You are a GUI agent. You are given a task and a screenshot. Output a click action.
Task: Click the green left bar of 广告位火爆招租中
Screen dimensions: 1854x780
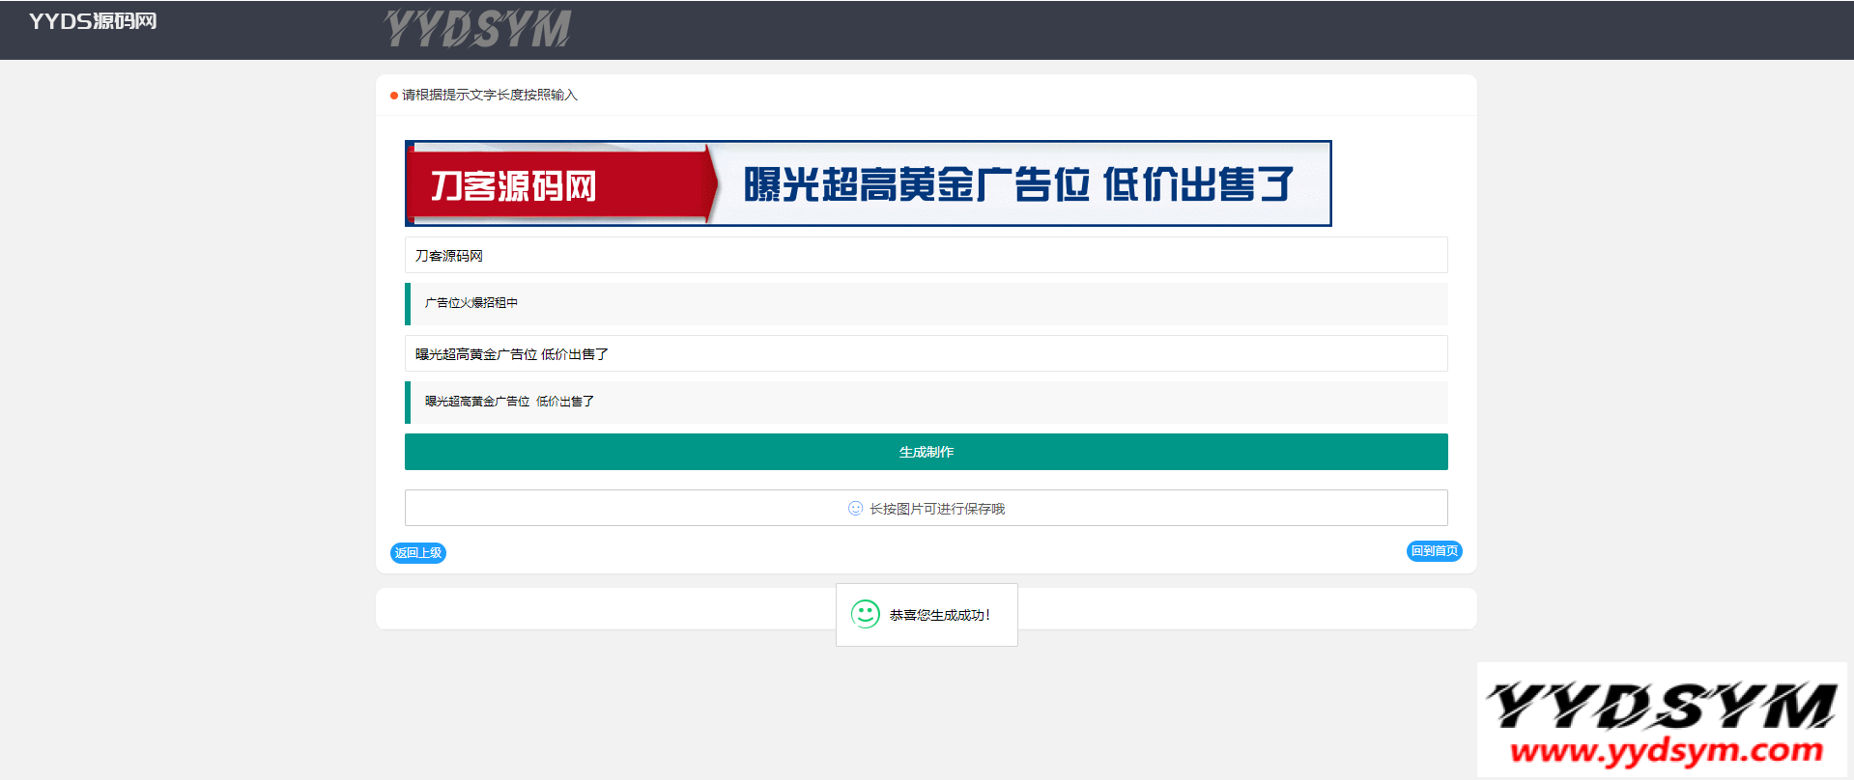(408, 303)
